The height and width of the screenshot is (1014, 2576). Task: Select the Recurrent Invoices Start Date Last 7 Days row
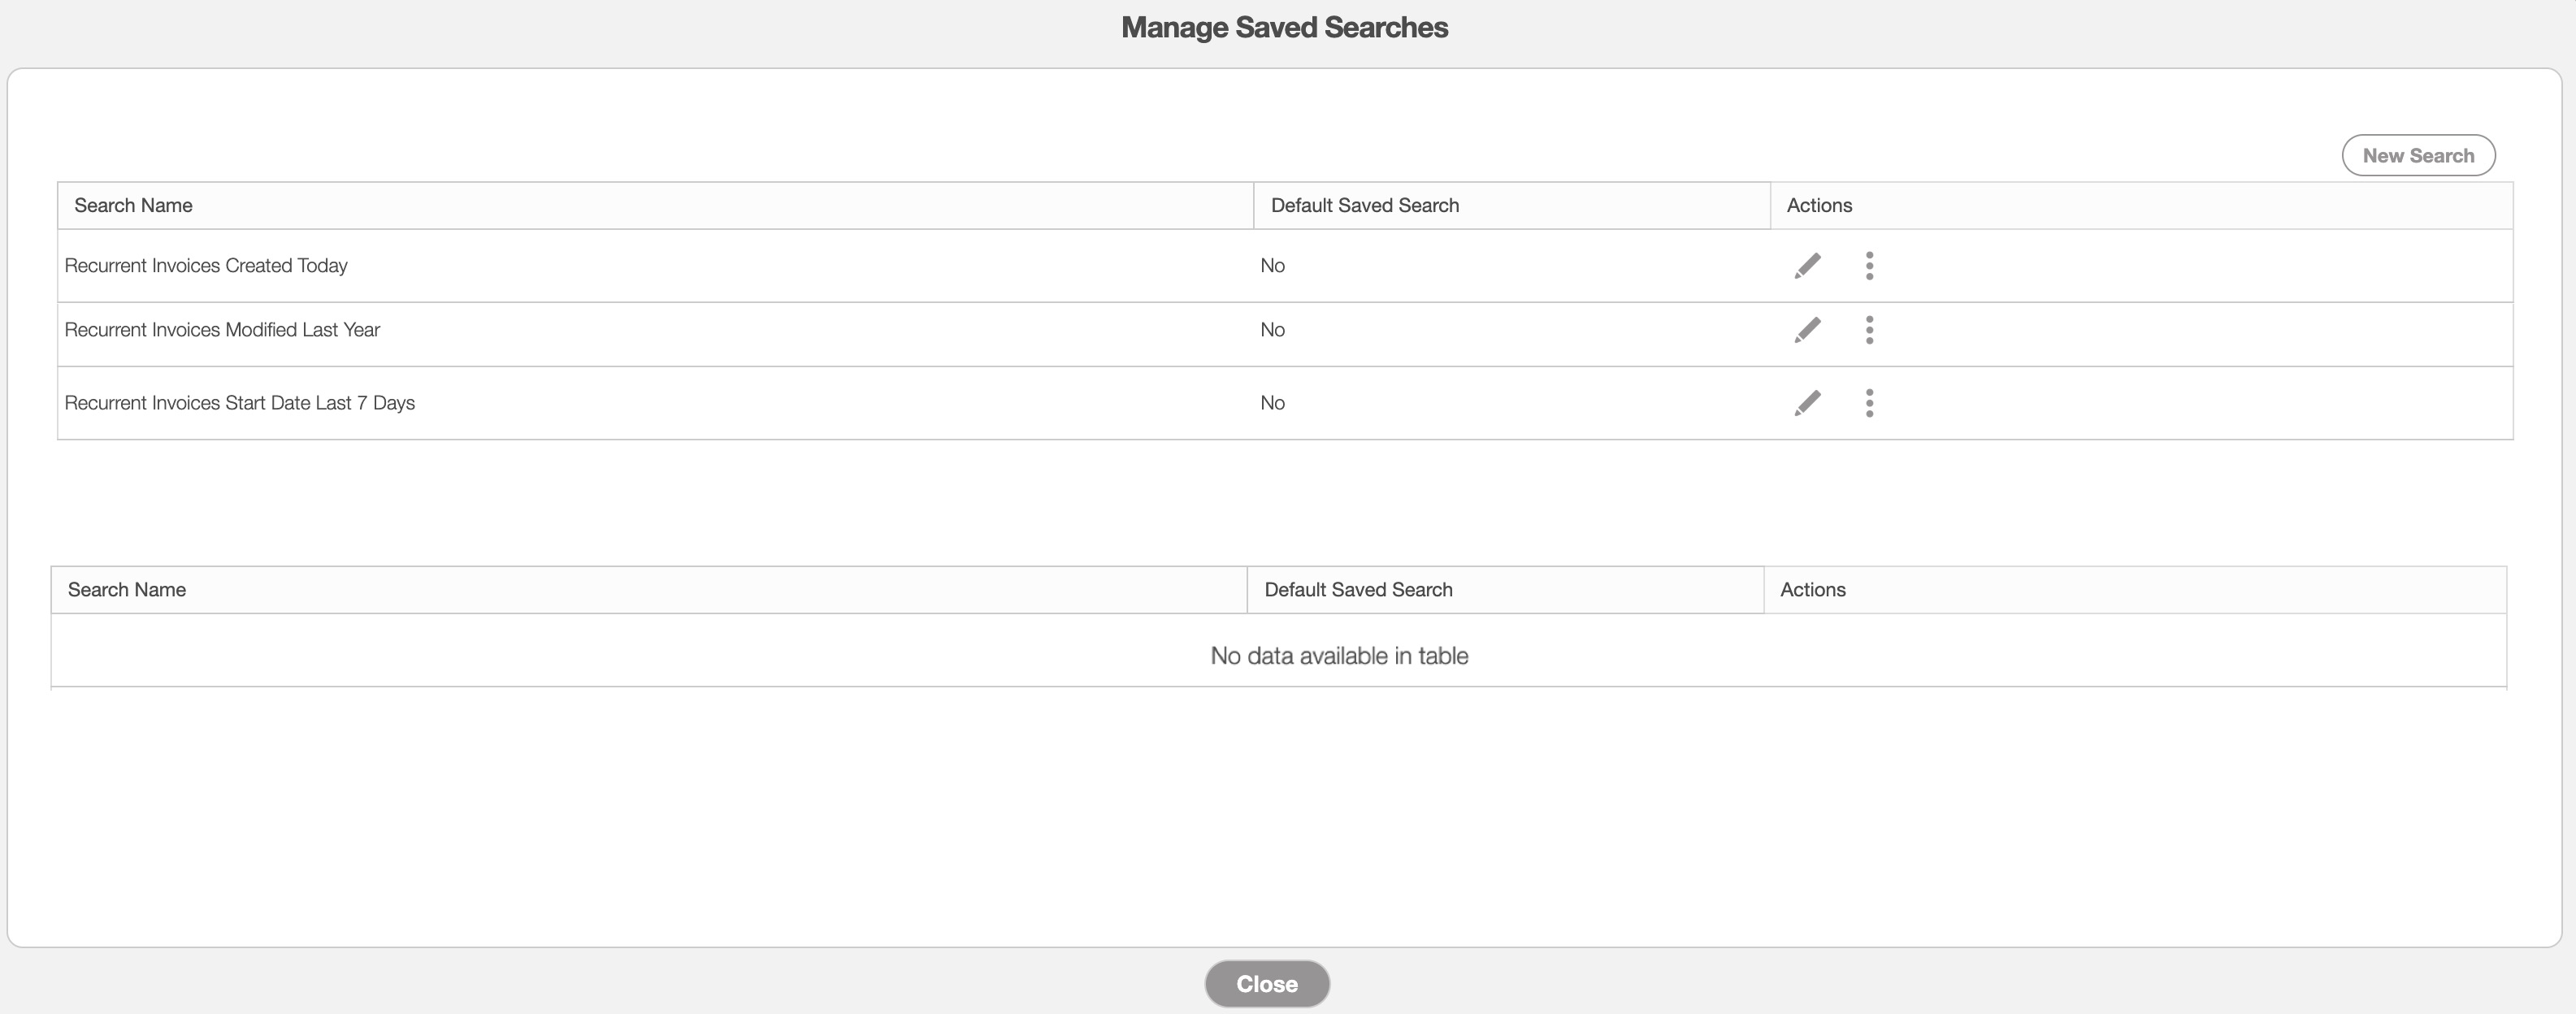[x=240, y=403]
